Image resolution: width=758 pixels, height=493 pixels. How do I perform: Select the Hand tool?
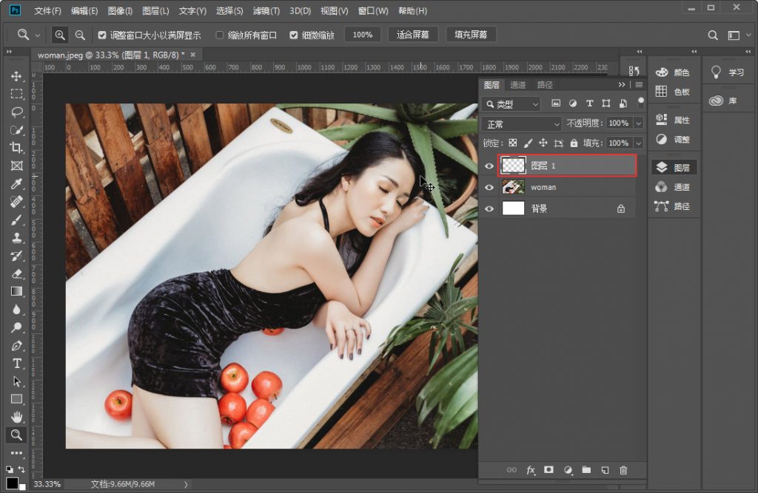point(16,417)
